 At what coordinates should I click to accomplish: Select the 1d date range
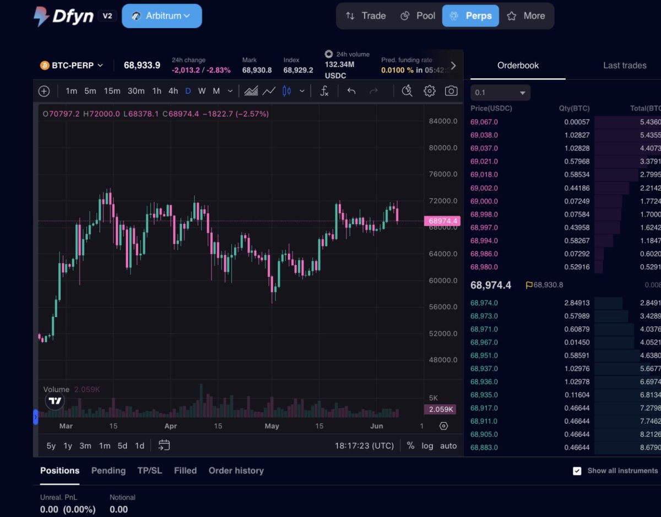[140, 446]
